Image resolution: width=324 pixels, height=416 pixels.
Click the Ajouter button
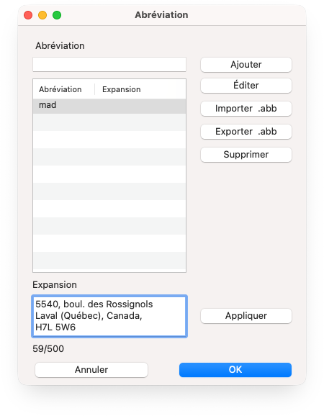246,65
